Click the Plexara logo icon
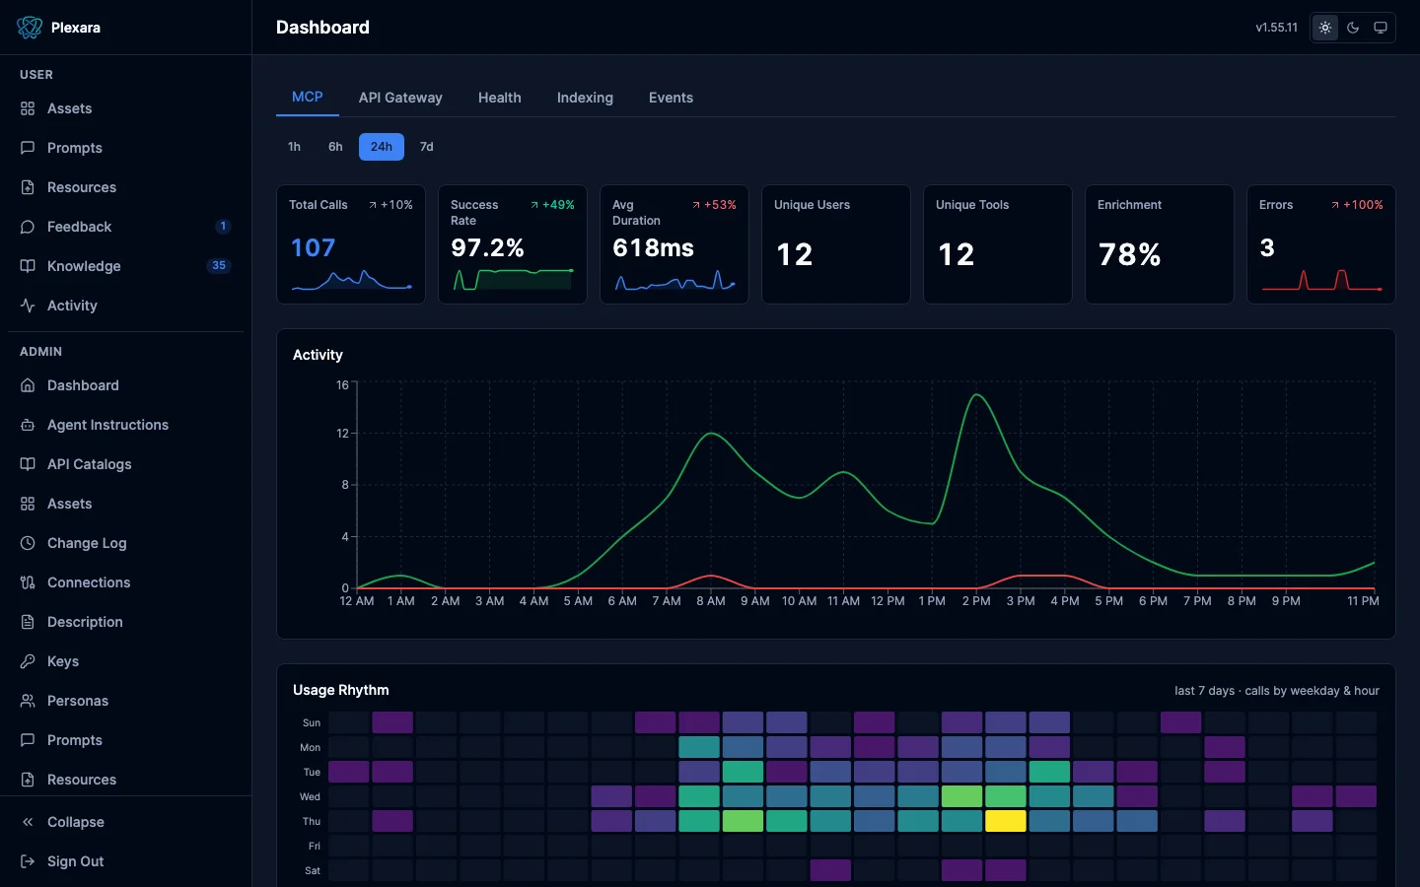The width and height of the screenshot is (1420, 887). pyautogui.click(x=30, y=28)
